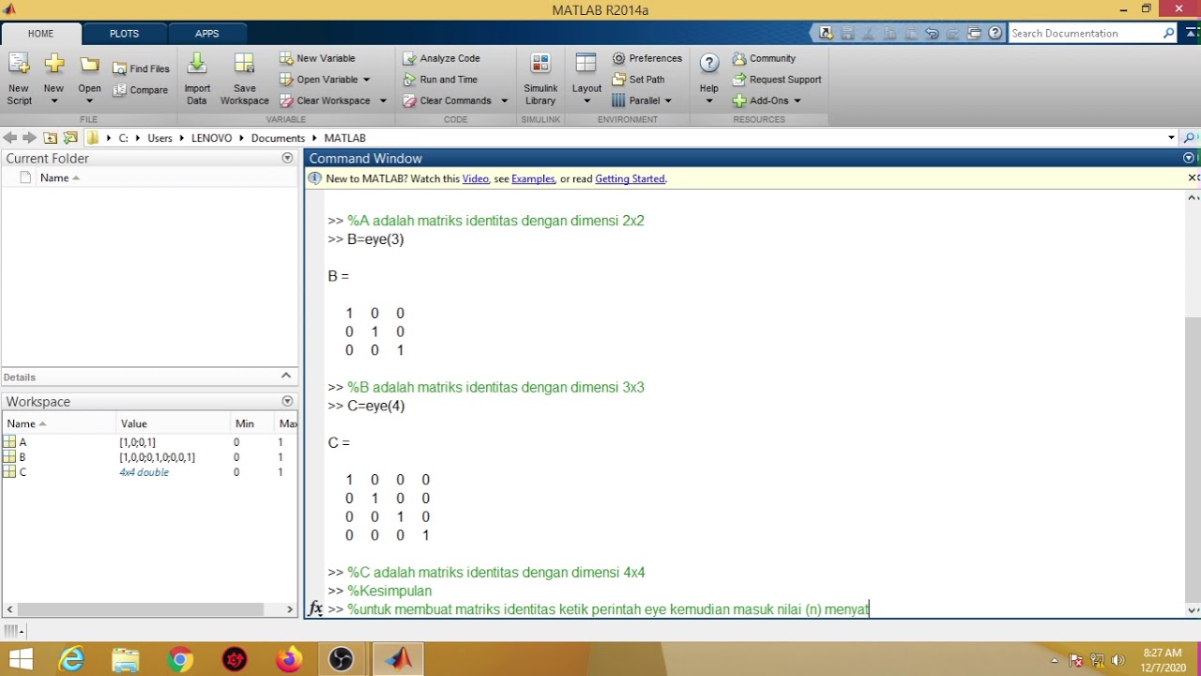Click Request Support

pos(777,80)
